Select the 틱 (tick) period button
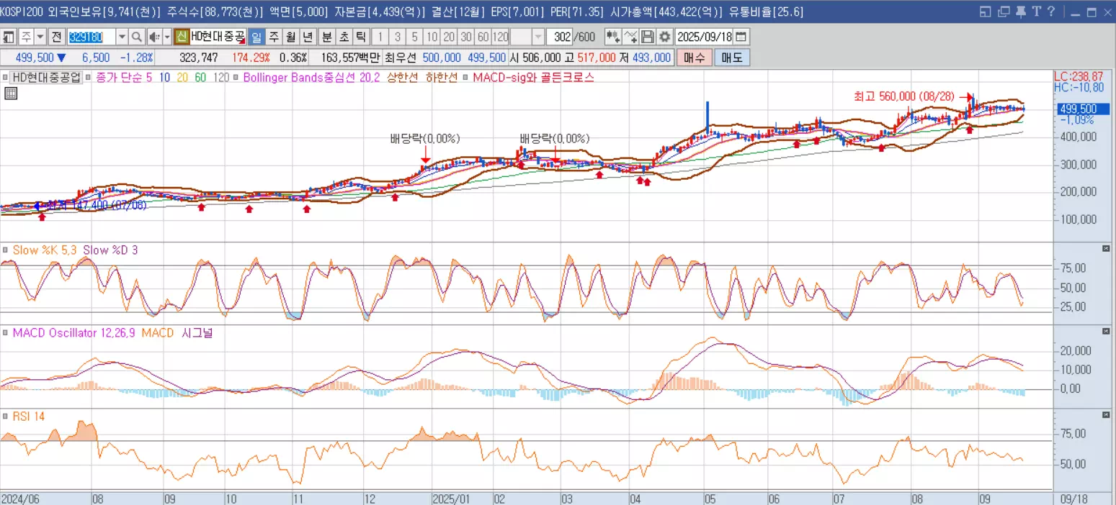Image resolution: width=1116 pixels, height=505 pixels. tap(361, 37)
